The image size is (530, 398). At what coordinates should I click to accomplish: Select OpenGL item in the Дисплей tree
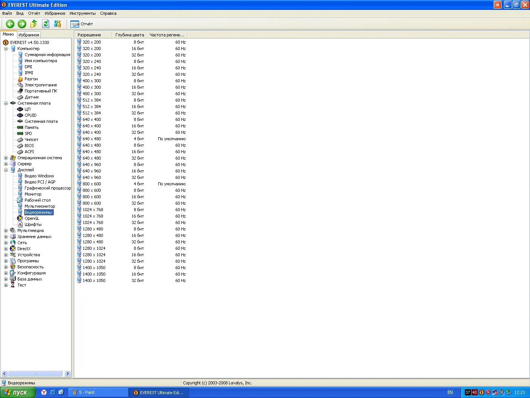(32, 218)
